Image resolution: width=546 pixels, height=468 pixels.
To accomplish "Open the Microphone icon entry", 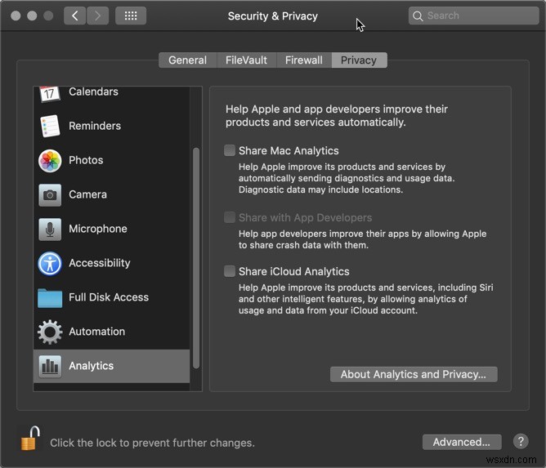I will pos(50,230).
